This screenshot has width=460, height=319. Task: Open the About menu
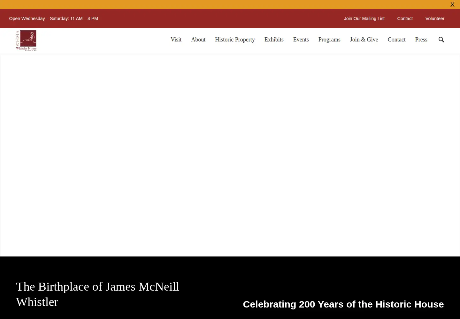[x=198, y=40]
